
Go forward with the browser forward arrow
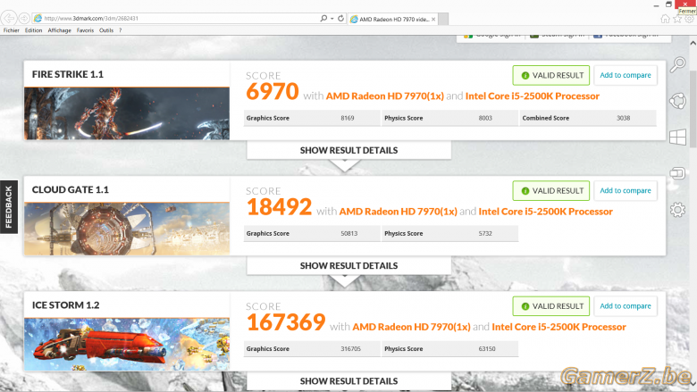coord(24,18)
